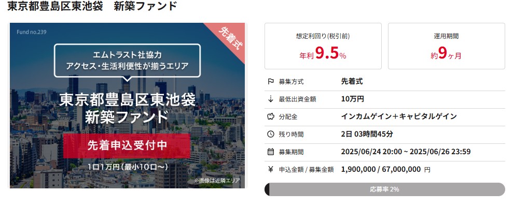Select the 募集方式 先着式 row value
The height and width of the screenshot is (207, 514).
click(x=352, y=82)
